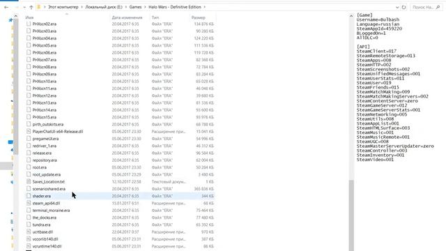Select file icon of steam_api64.dll
This screenshot has width=446, height=251.
[29, 203]
